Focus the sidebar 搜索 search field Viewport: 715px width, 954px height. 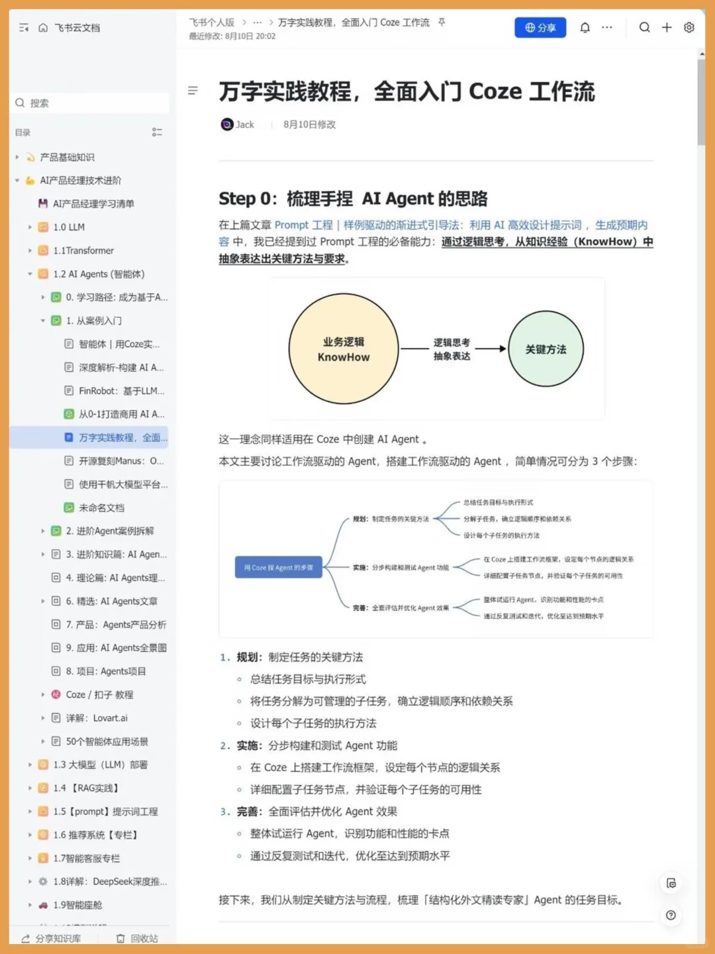click(x=91, y=103)
